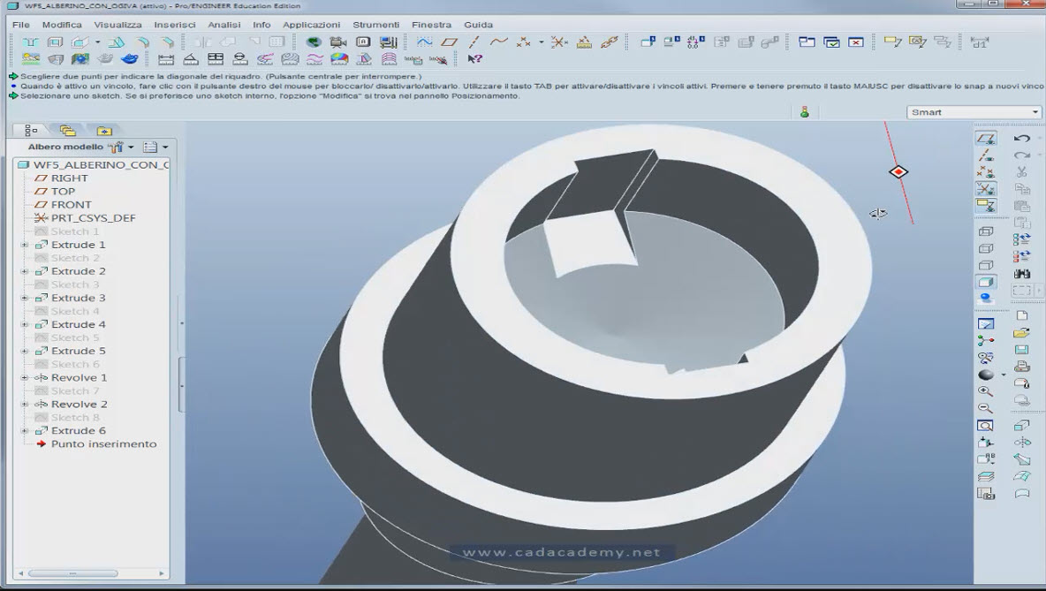
Task: Expand the Extrude 1 tree node
Action: click(x=25, y=245)
